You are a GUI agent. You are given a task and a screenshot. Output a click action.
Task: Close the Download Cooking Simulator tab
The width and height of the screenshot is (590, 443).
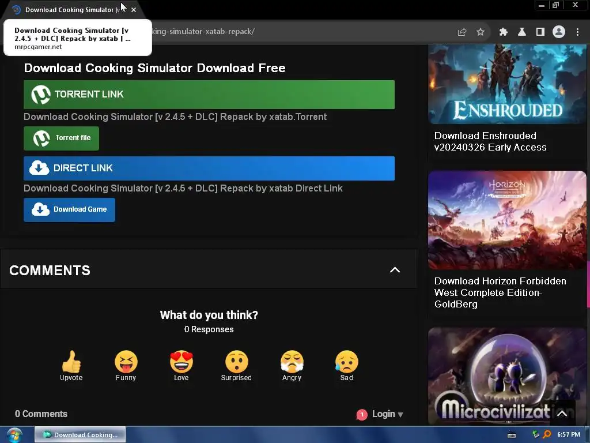[x=134, y=10]
